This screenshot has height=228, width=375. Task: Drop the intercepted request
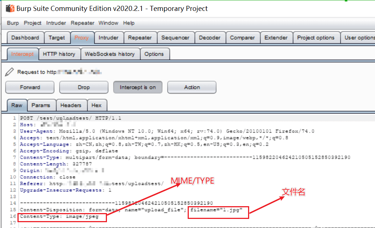pos(84,87)
